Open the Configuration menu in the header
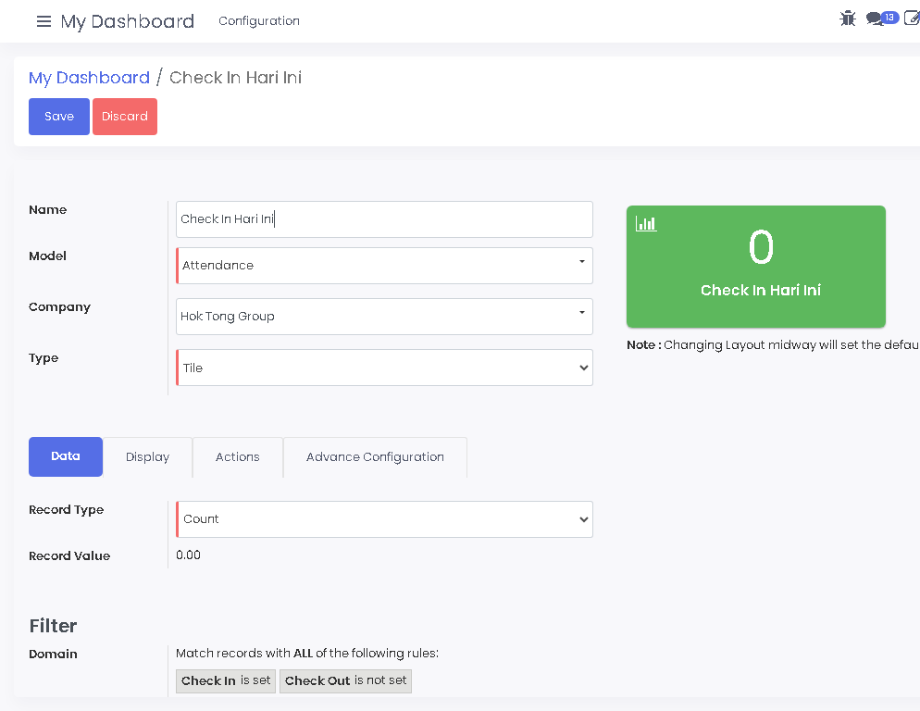This screenshot has width=920, height=711. (258, 20)
